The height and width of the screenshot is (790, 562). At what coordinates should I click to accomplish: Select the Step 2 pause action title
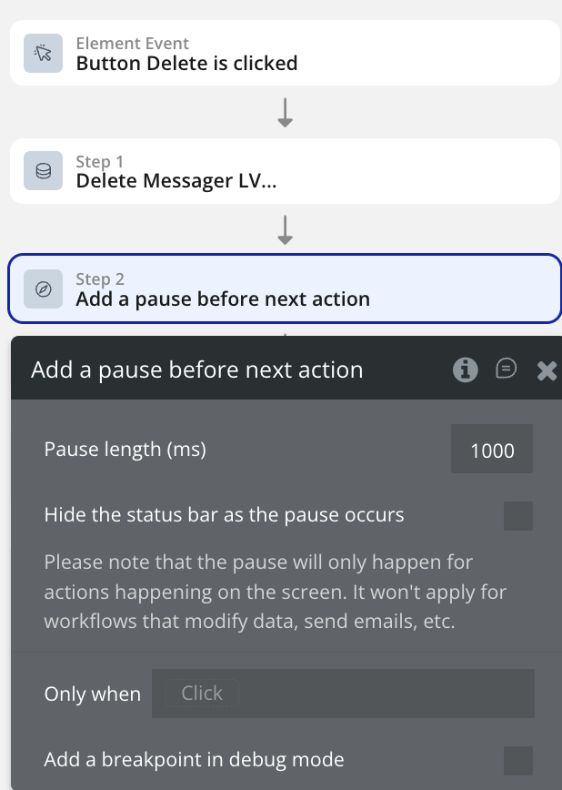coord(223,299)
